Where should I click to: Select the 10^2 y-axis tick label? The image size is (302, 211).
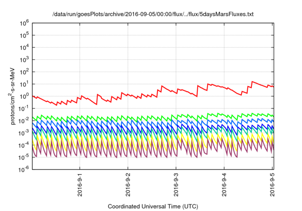point(25,72)
